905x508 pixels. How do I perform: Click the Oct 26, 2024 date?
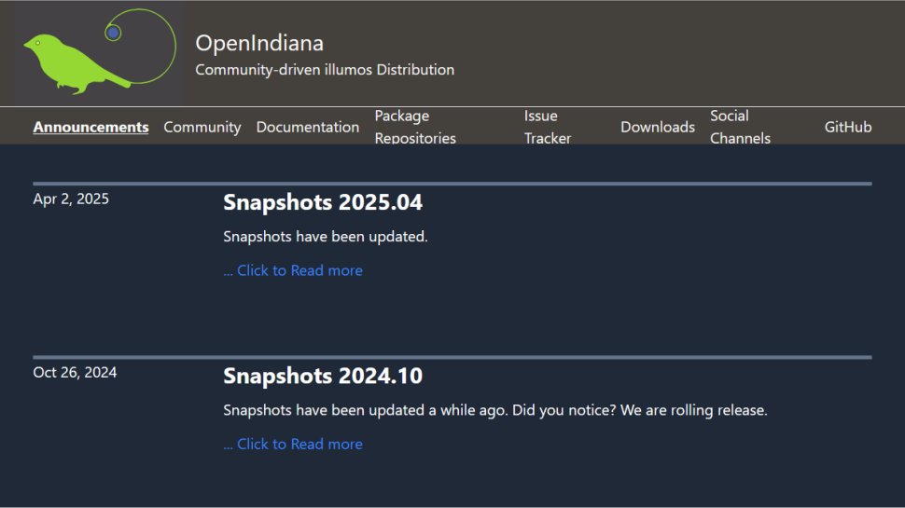click(75, 372)
